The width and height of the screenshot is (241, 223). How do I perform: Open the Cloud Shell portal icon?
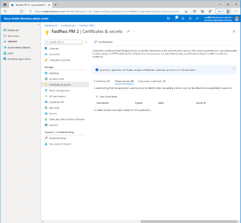(x=168, y=18)
